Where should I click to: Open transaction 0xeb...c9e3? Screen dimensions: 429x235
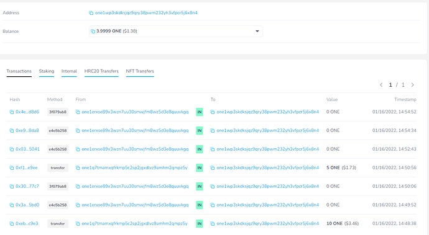point(27,224)
